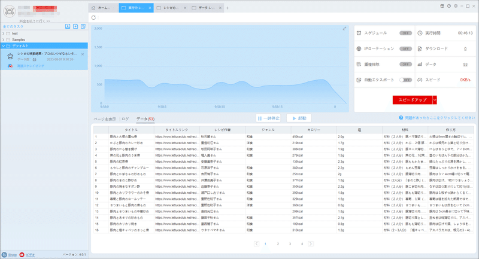This screenshot has height=259, width=479.
Task: Click the 料金を払うに行く link
Action: tap(35, 21)
